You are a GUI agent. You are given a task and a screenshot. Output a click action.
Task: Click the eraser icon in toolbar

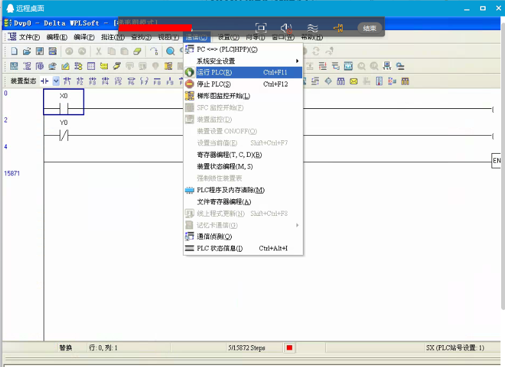tap(137, 51)
